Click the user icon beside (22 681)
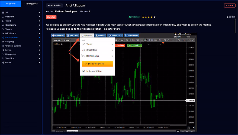Image resolution: width=238 pixels, height=135 pixels. 227,17
